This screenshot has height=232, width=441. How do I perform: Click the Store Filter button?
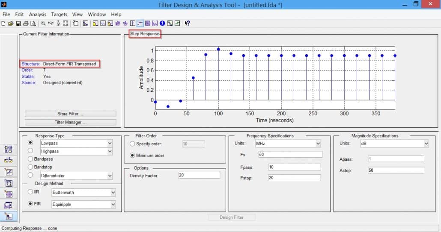pyautogui.click(x=70, y=114)
